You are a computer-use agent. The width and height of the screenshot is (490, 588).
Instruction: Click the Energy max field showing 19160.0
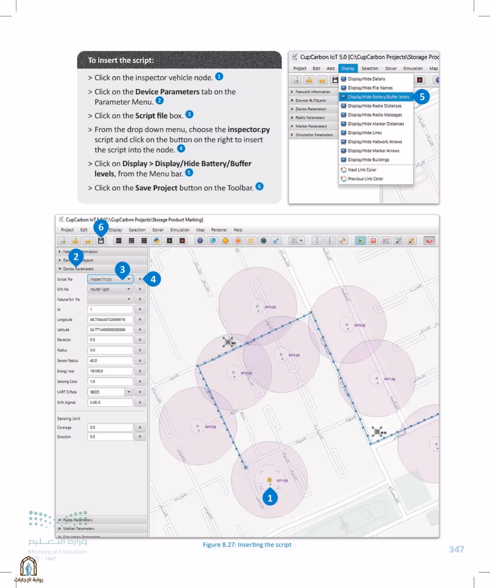[110, 371]
